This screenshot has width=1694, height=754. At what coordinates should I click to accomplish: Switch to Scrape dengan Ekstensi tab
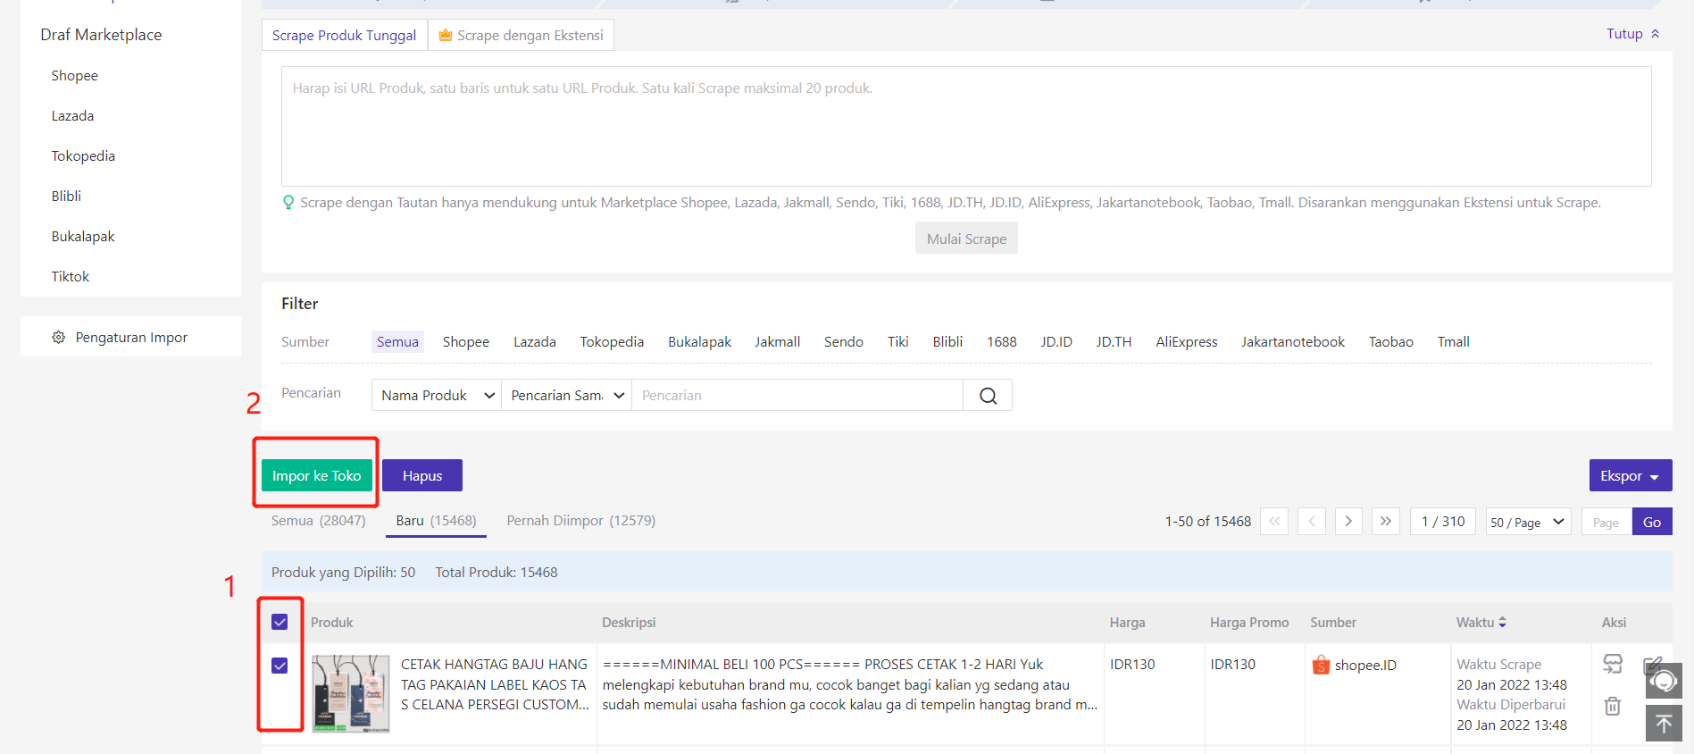(521, 36)
